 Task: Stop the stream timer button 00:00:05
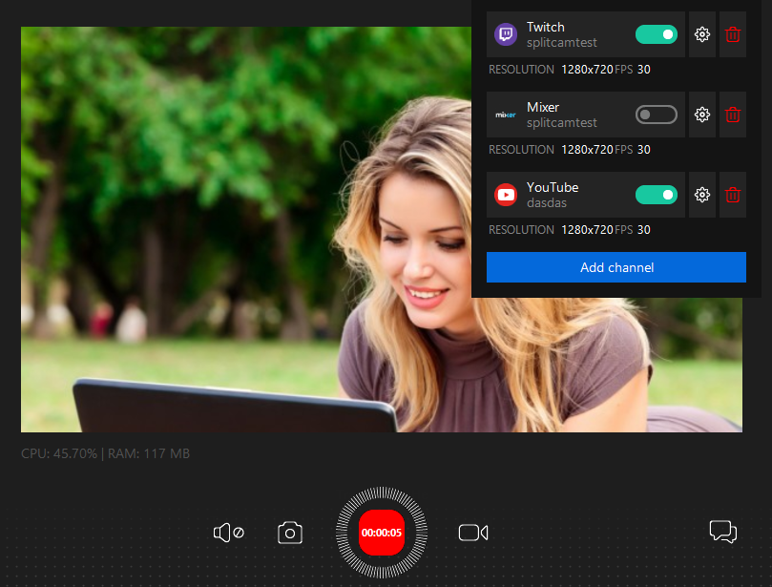(382, 533)
